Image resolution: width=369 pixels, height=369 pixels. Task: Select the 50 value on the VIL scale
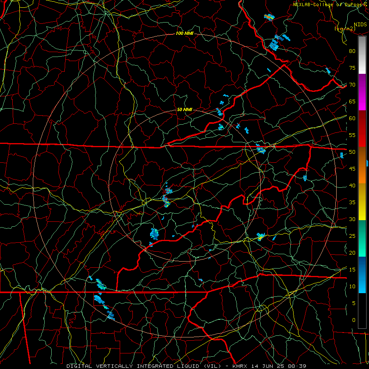point(352,152)
